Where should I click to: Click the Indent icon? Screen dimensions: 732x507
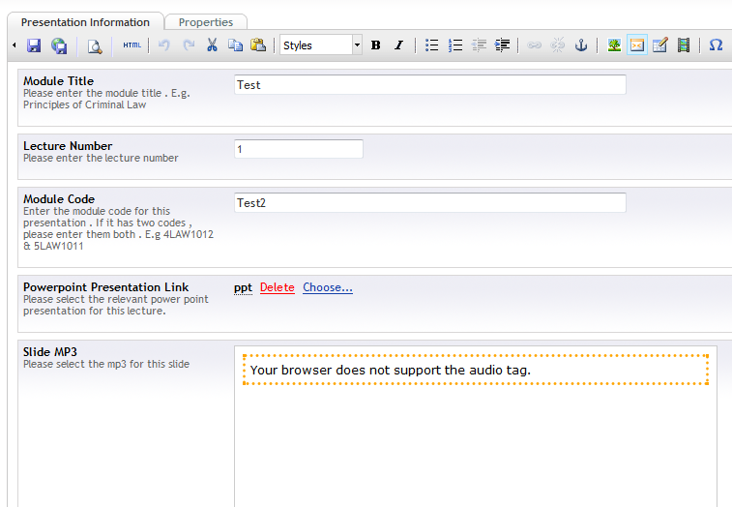pos(502,45)
